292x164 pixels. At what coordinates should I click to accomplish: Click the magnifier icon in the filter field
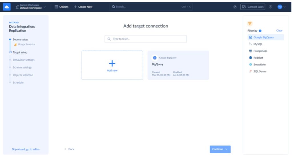(109, 39)
